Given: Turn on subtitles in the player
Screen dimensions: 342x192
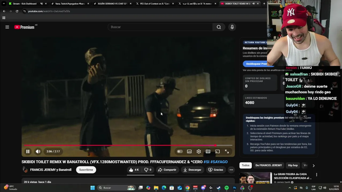Looking at the screenshot, I should [189, 151].
